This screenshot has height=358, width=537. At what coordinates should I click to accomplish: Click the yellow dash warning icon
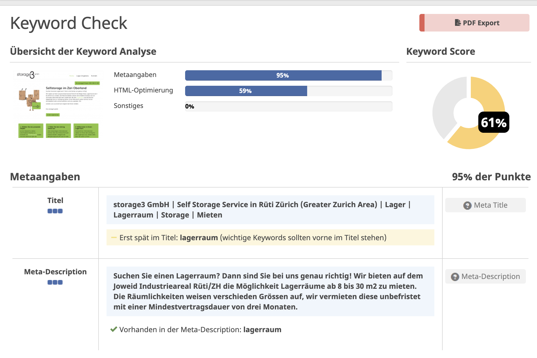coord(114,238)
